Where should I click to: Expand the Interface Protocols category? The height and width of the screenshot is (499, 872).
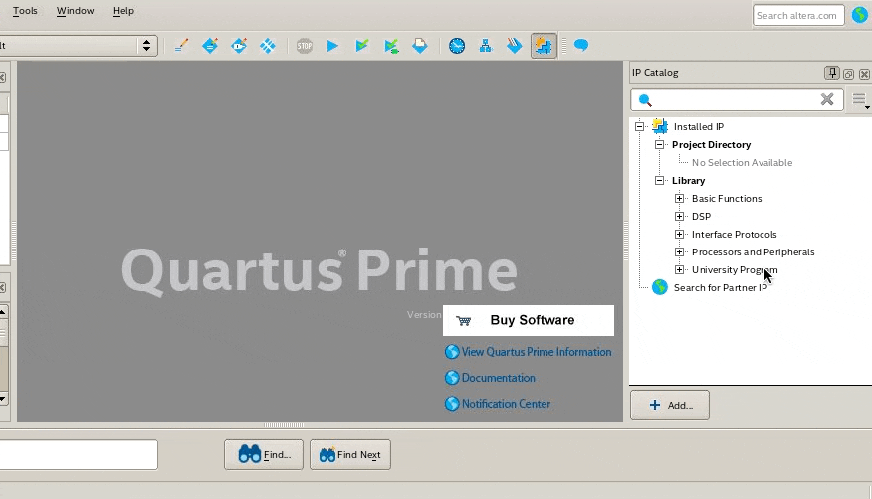pos(679,235)
